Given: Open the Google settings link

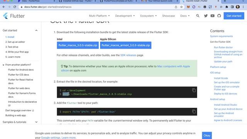Looking at the screenshot, I should point(51,137).
